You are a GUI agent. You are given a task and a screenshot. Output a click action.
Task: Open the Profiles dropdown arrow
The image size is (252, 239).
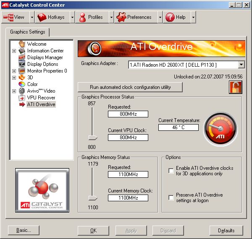pyautogui.click(x=111, y=17)
